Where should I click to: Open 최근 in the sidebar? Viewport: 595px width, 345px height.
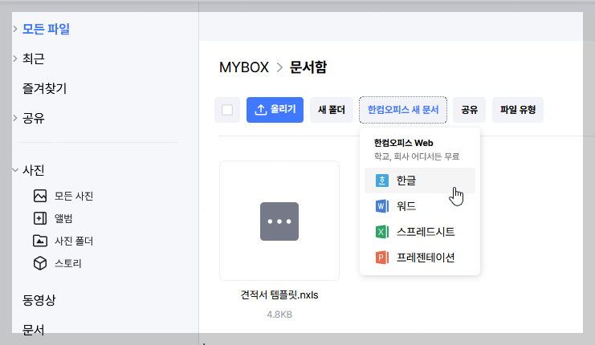(x=34, y=59)
